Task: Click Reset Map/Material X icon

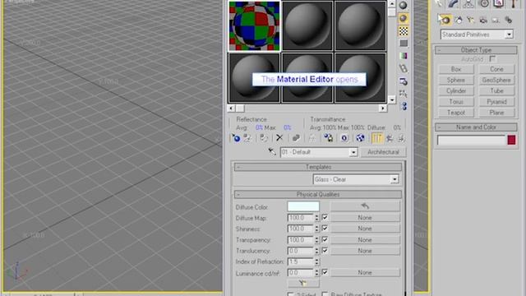Action: click(x=279, y=138)
